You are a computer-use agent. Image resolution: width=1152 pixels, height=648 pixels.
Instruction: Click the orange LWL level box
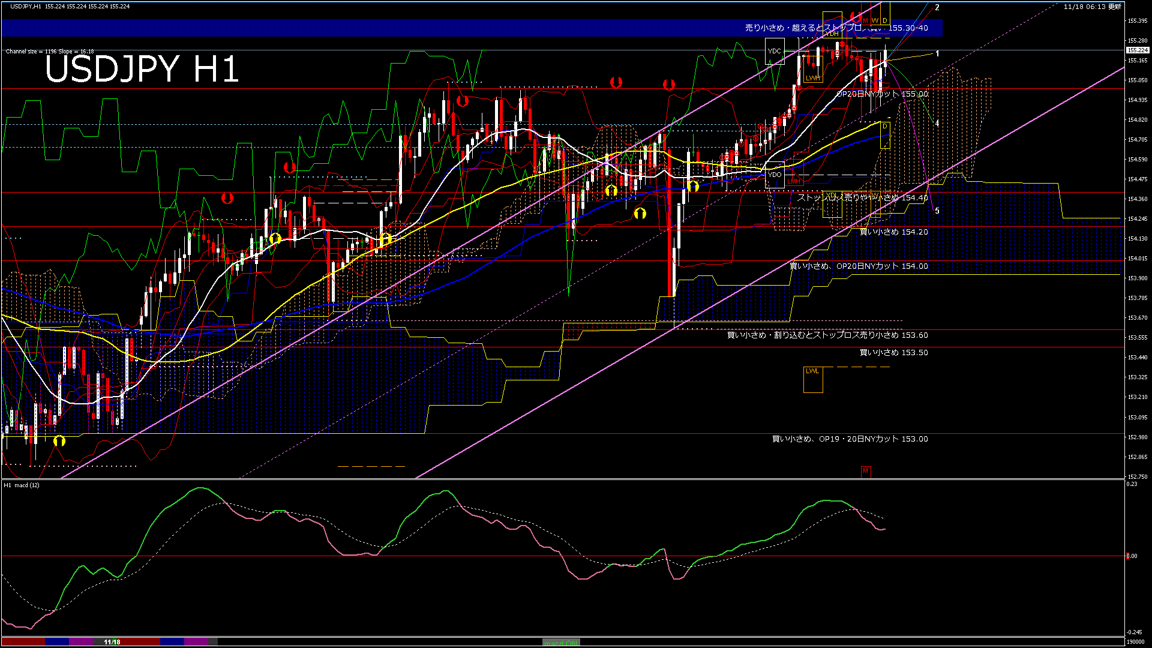click(x=813, y=379)
